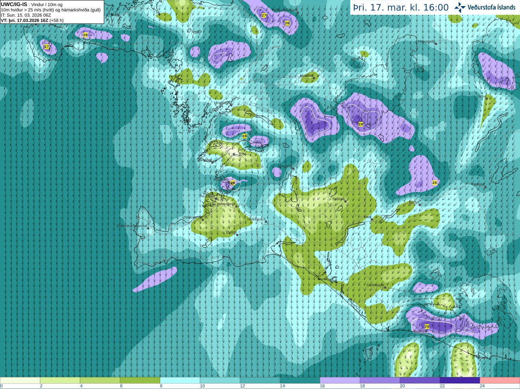
Task: Click the Skálholt station label
Action: pyautogui.click(x=338, y=199)
